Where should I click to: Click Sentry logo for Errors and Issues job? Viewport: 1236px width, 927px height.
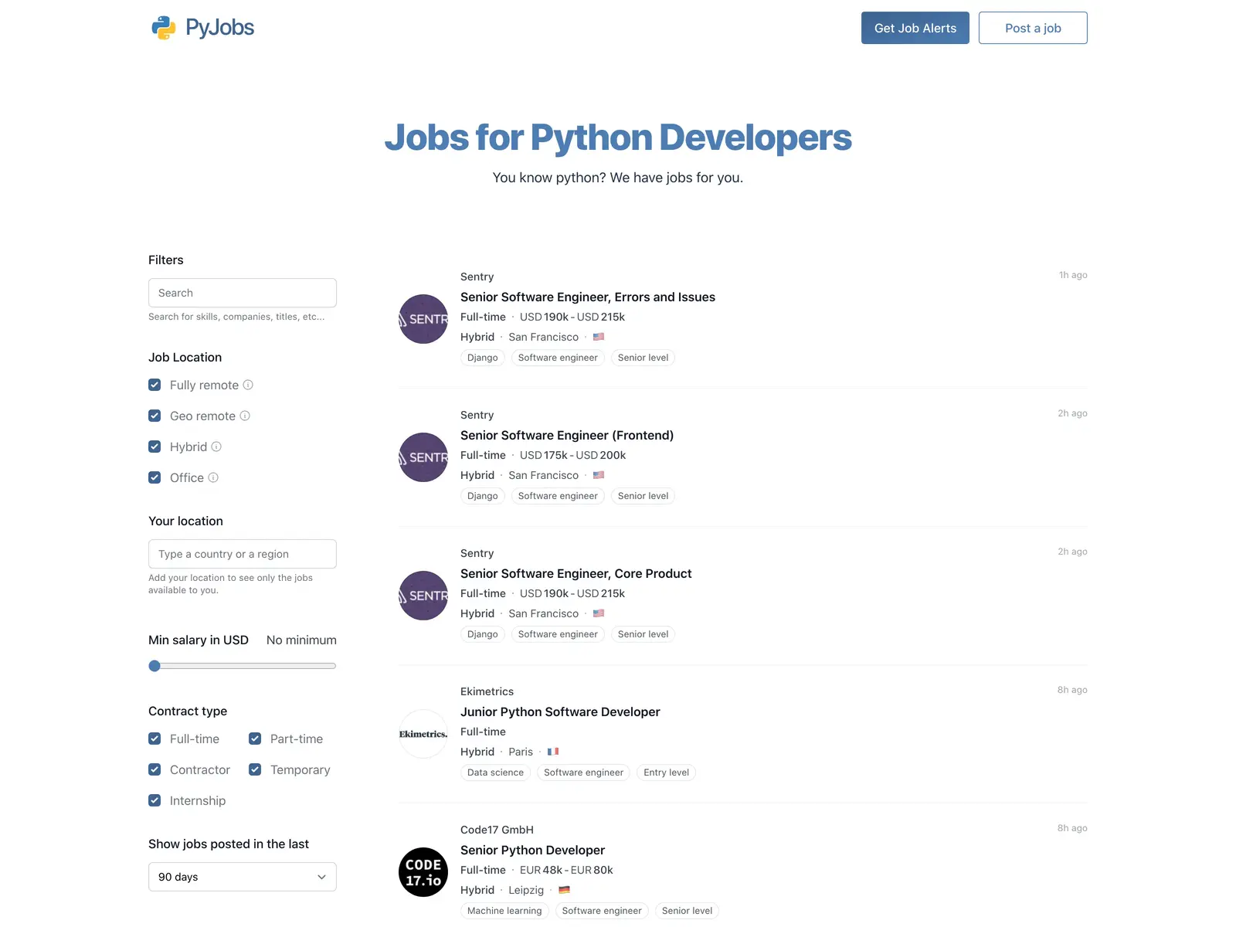[x=423, y=319]
